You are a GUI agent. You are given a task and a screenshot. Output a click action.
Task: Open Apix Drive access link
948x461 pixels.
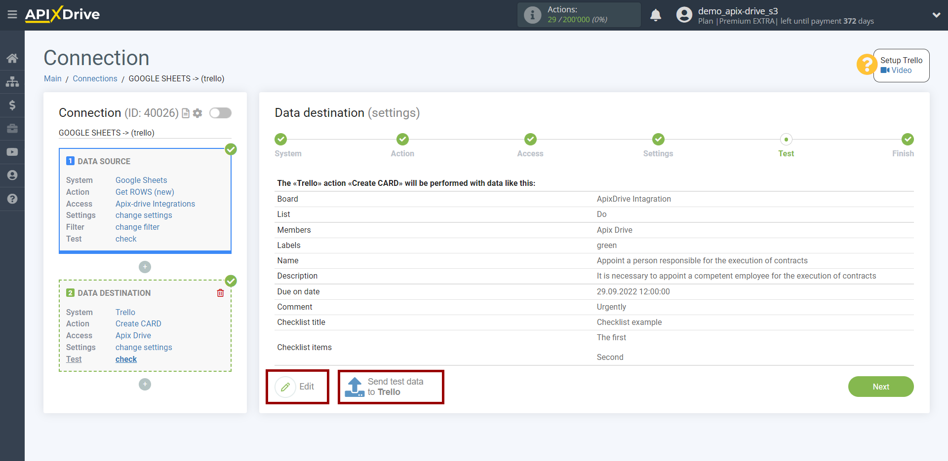click(x=133, y=336)
